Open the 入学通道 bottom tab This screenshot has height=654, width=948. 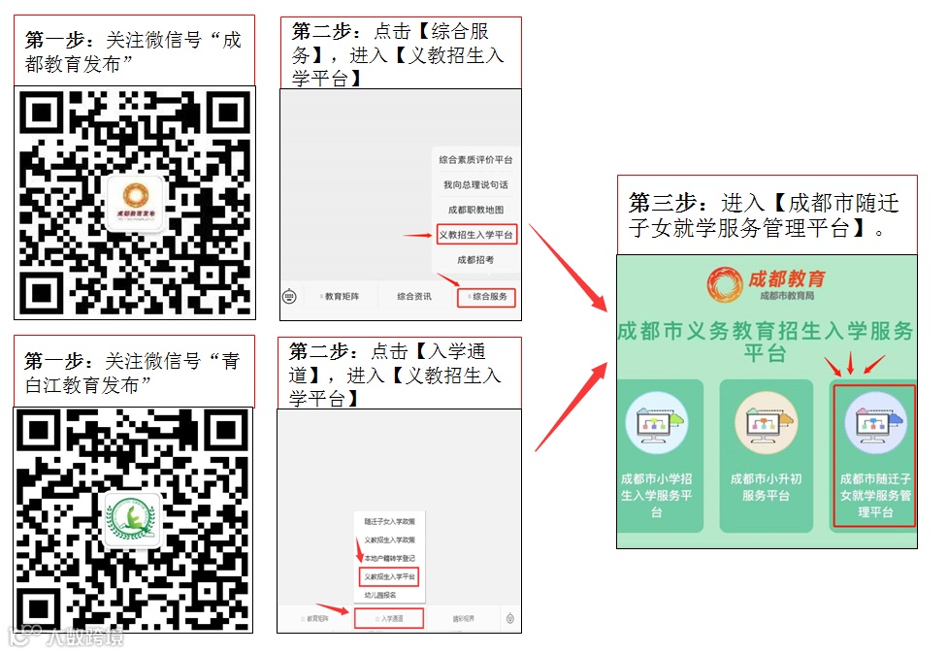pos(389,618)
